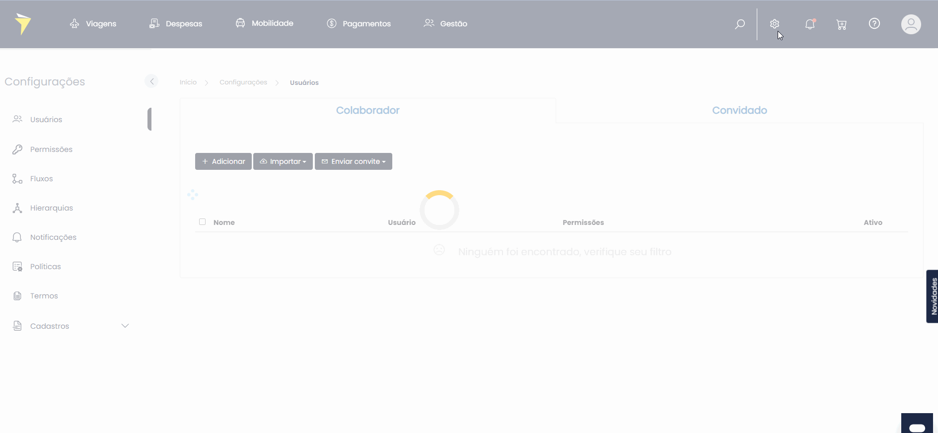Viewport: 938px width, 433px height.
Task: Open the chat widget at bottom corner
Action: click(x=917, y=424)
